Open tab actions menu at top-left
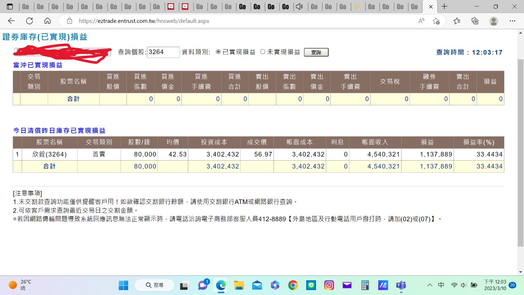The image size is (524, 295). pyautogui.click(x=10, y=7)
